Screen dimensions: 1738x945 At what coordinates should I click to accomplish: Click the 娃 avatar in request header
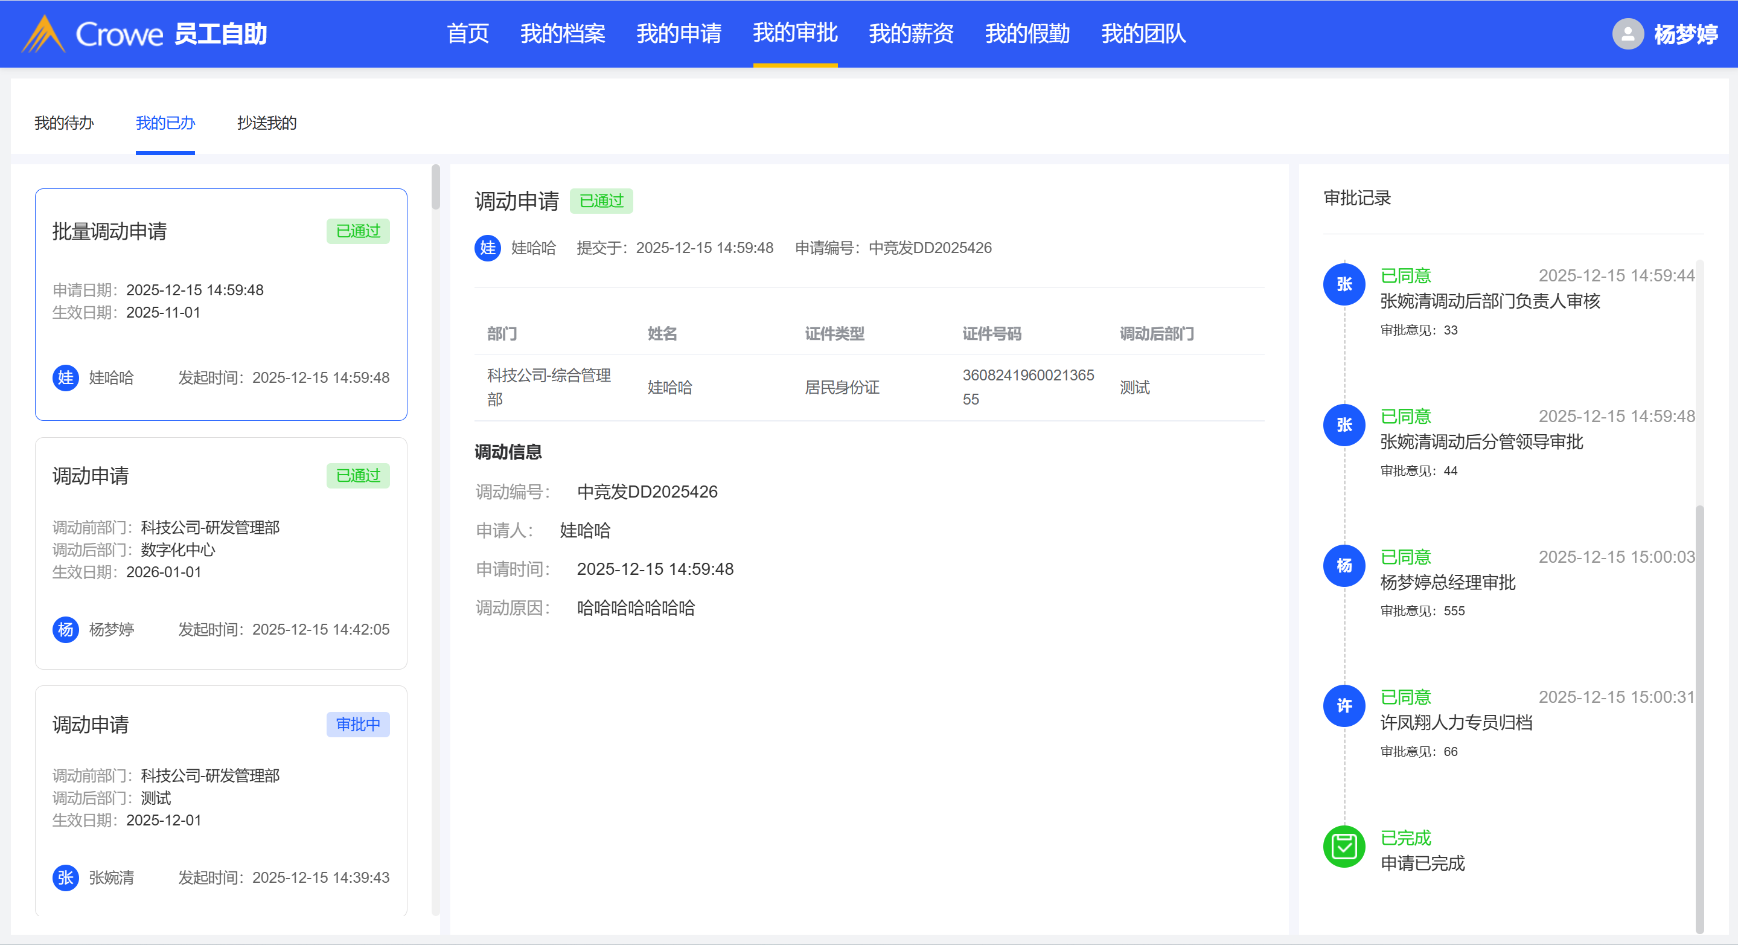[x=487, y=248]
